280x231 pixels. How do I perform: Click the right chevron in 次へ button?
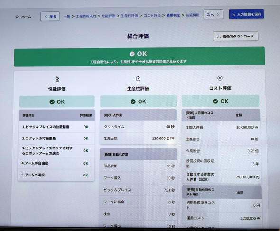pos(218,14)
